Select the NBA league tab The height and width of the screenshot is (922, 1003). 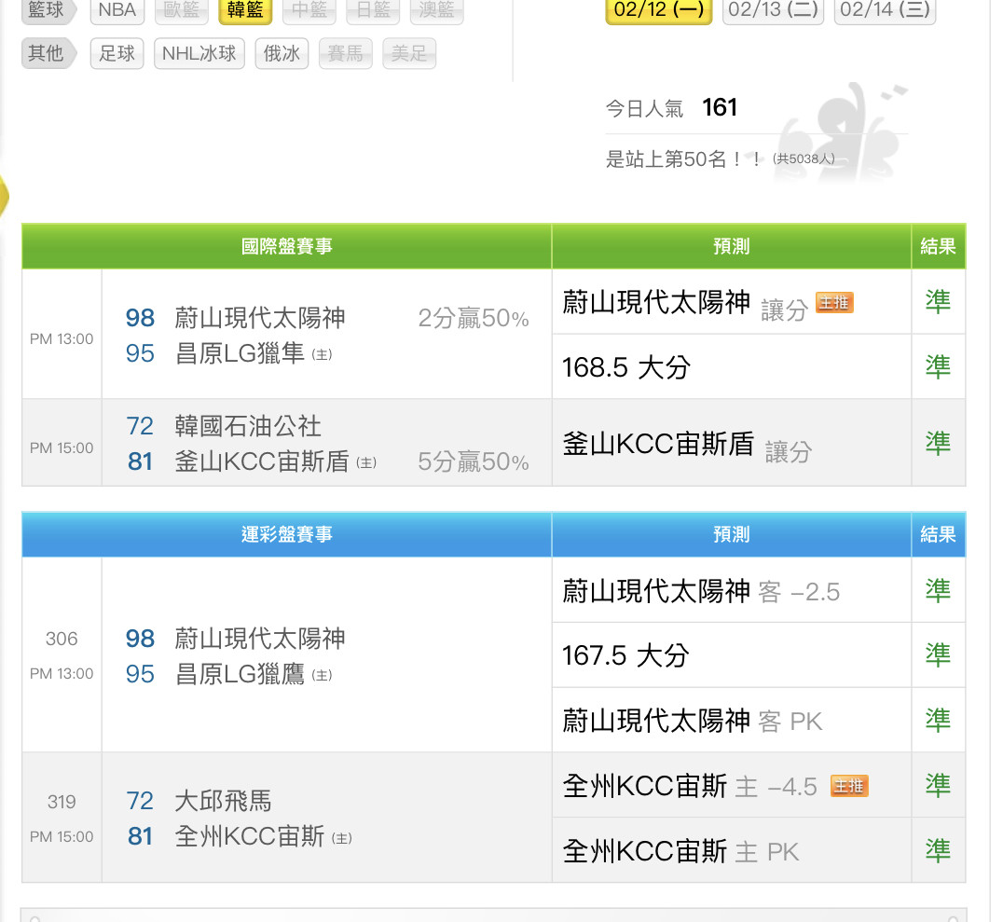[x=117, y=11]
